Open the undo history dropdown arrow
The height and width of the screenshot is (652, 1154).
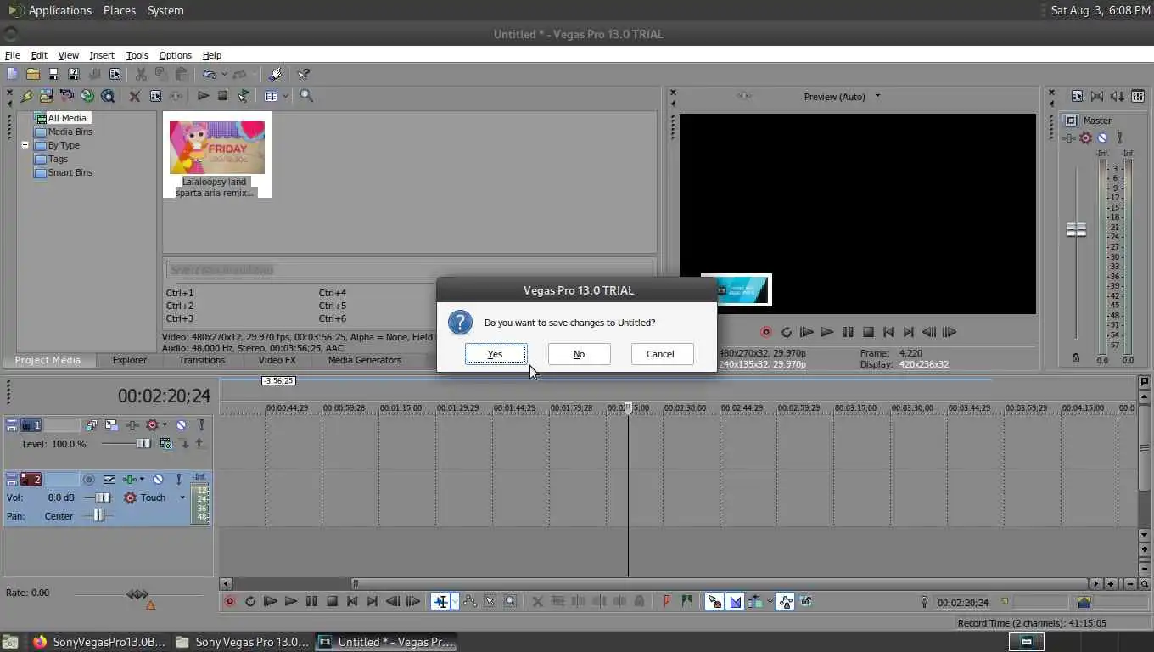click(224, 74)
